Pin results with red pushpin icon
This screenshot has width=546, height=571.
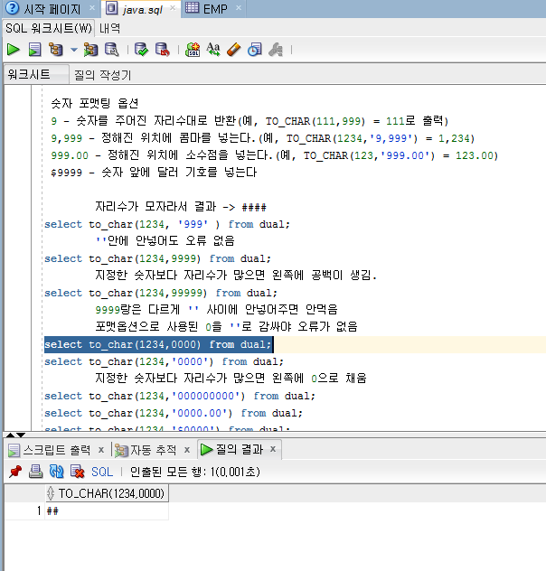pyautogui.click(x=15, y=472)
